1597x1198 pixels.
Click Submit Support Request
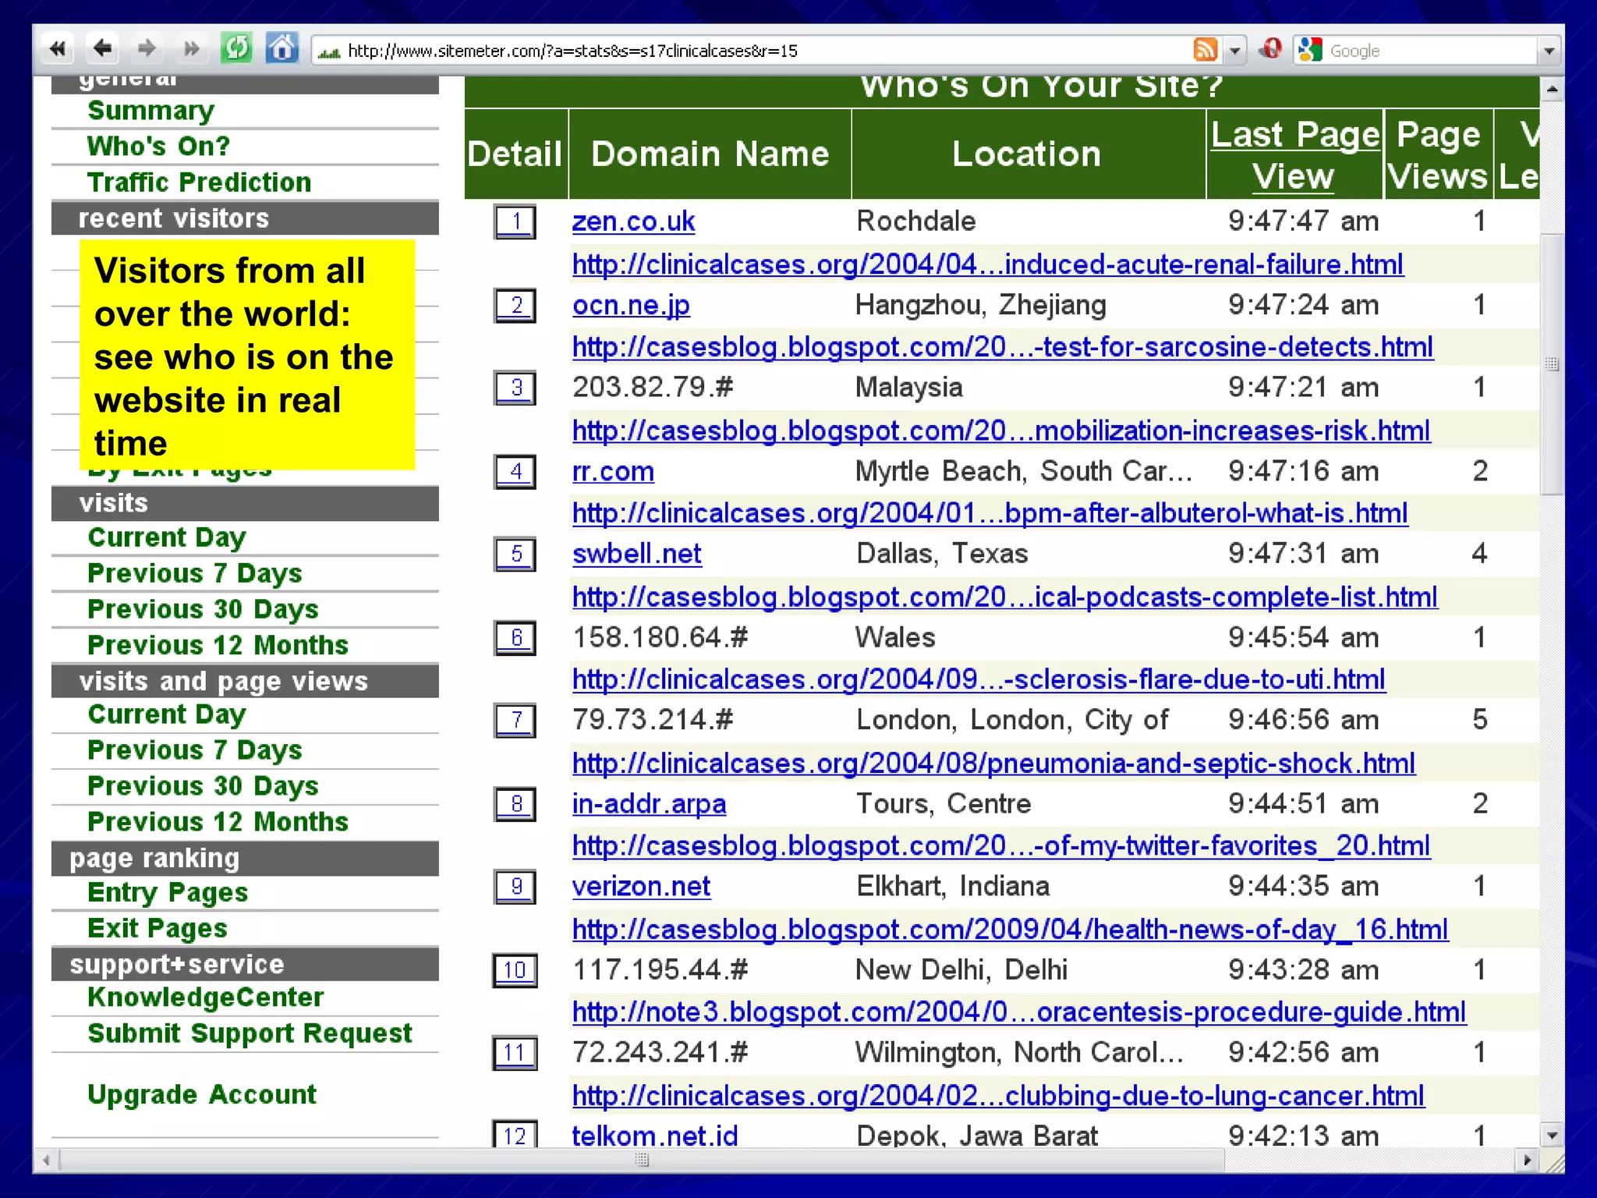(x=250, y=1033)
